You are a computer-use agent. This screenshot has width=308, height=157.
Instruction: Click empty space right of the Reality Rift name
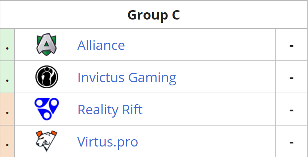point(209,109)
